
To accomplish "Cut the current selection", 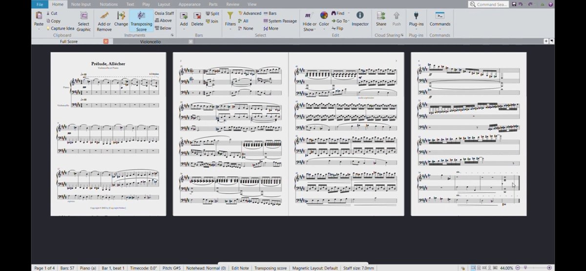I will [51, 14].
